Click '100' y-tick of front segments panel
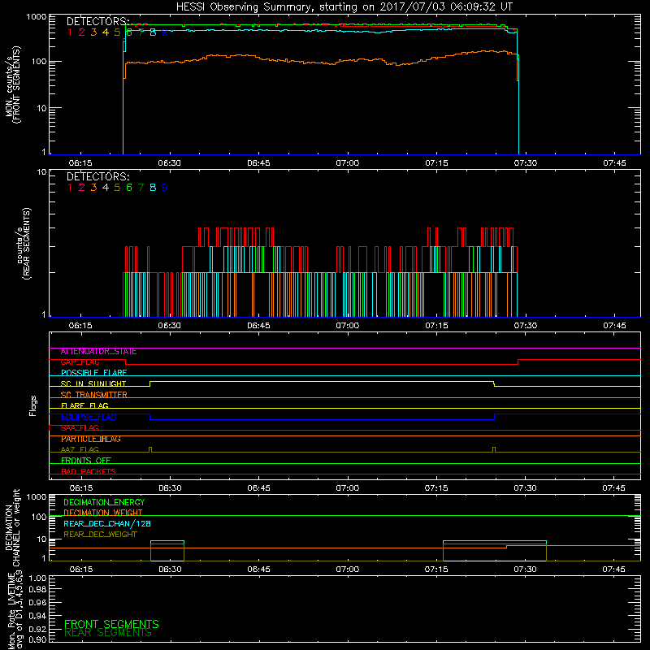The height and width of the screenshot is (650, 650). point(39,62)
